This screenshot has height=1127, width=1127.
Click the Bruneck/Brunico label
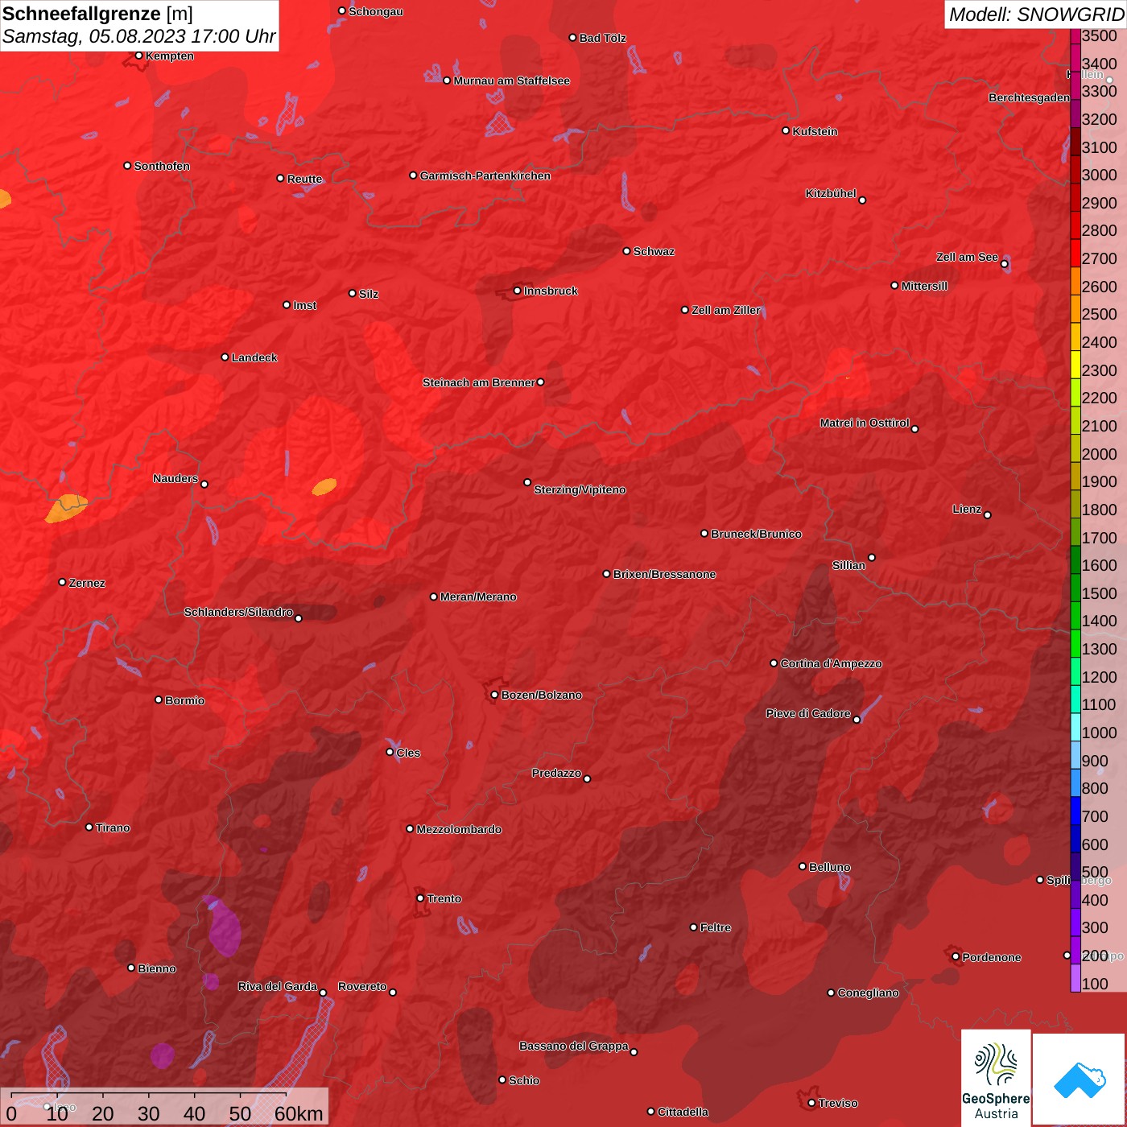tap(756, 534)
